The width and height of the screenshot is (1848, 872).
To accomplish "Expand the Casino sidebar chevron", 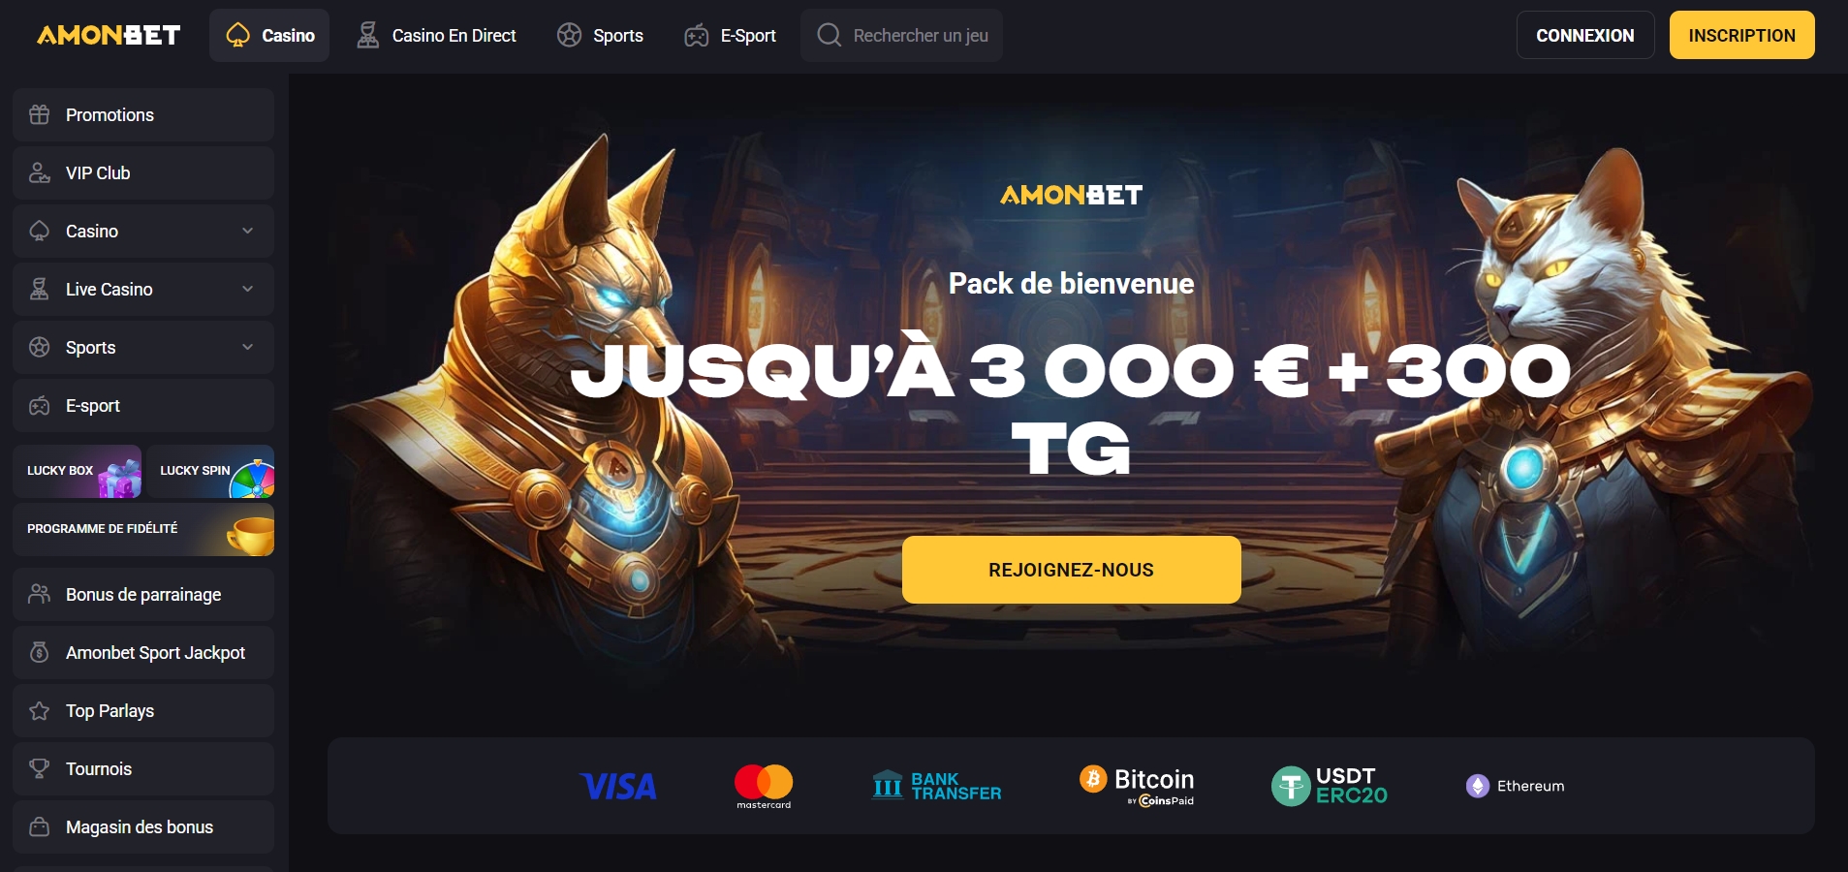I will [247, 231].
